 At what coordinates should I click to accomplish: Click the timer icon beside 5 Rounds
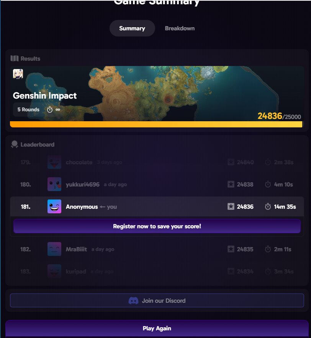click(50, 109)
